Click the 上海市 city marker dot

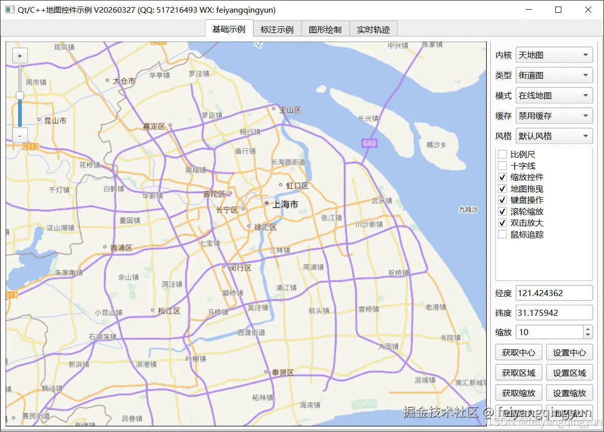coord(266,203)
